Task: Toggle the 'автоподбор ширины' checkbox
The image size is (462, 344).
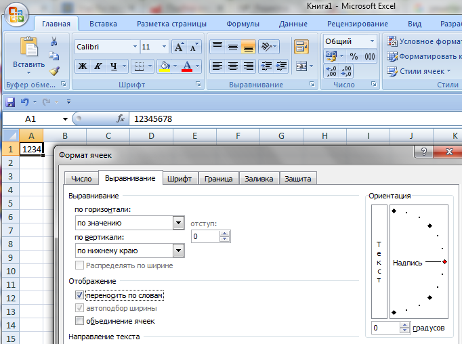Action: click(80, 308)
